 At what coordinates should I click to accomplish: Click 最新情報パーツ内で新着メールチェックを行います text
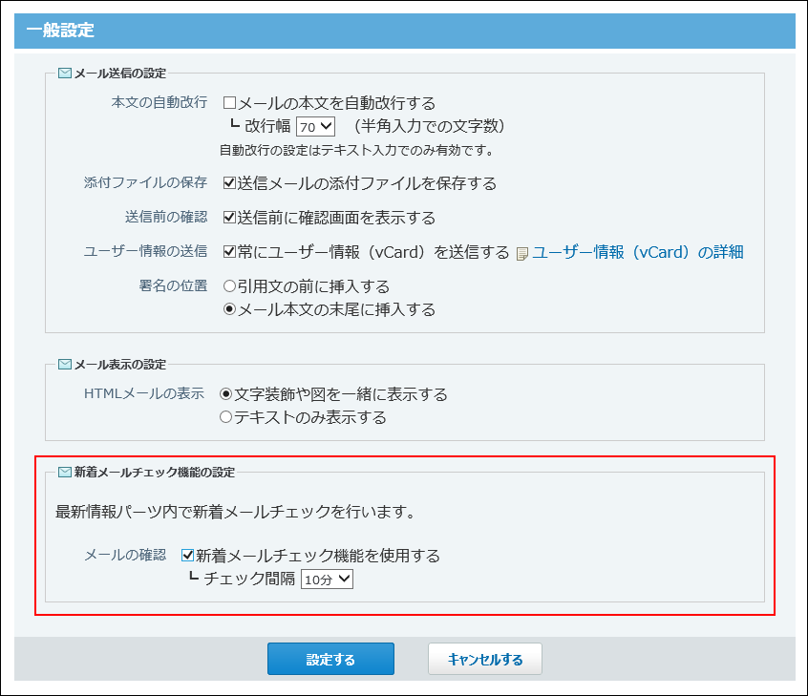[235, 512]
